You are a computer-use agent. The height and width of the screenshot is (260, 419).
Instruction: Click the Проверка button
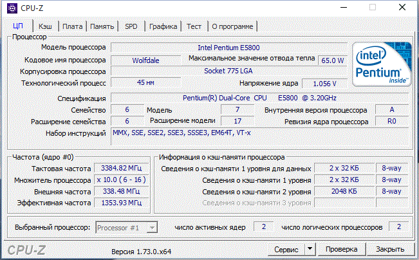click(x=341, y=248)
